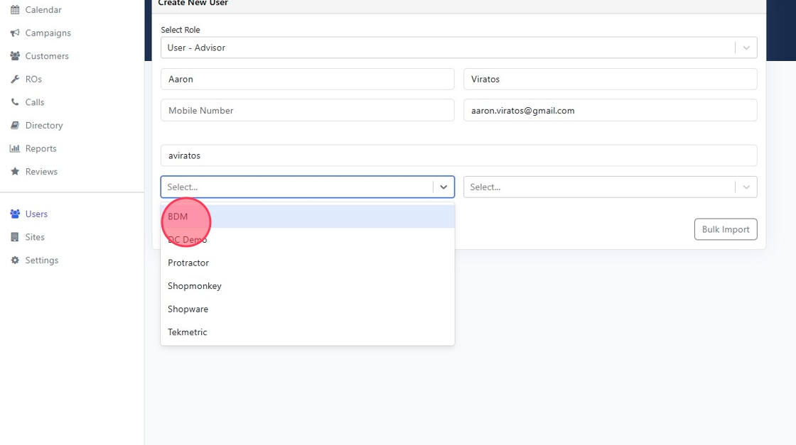Select Shopmonkey option
Screen dimensions: 796x445
307,286
